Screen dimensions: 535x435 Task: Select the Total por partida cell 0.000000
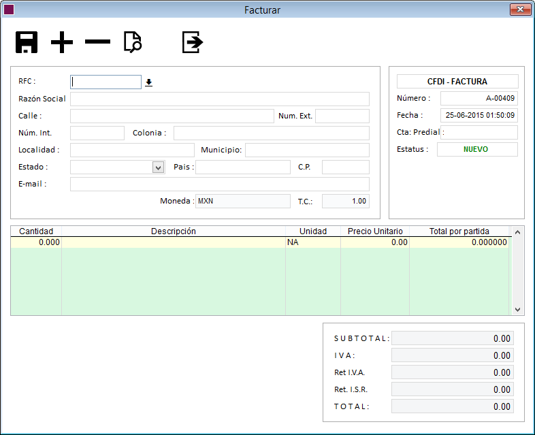click(459, 242)
